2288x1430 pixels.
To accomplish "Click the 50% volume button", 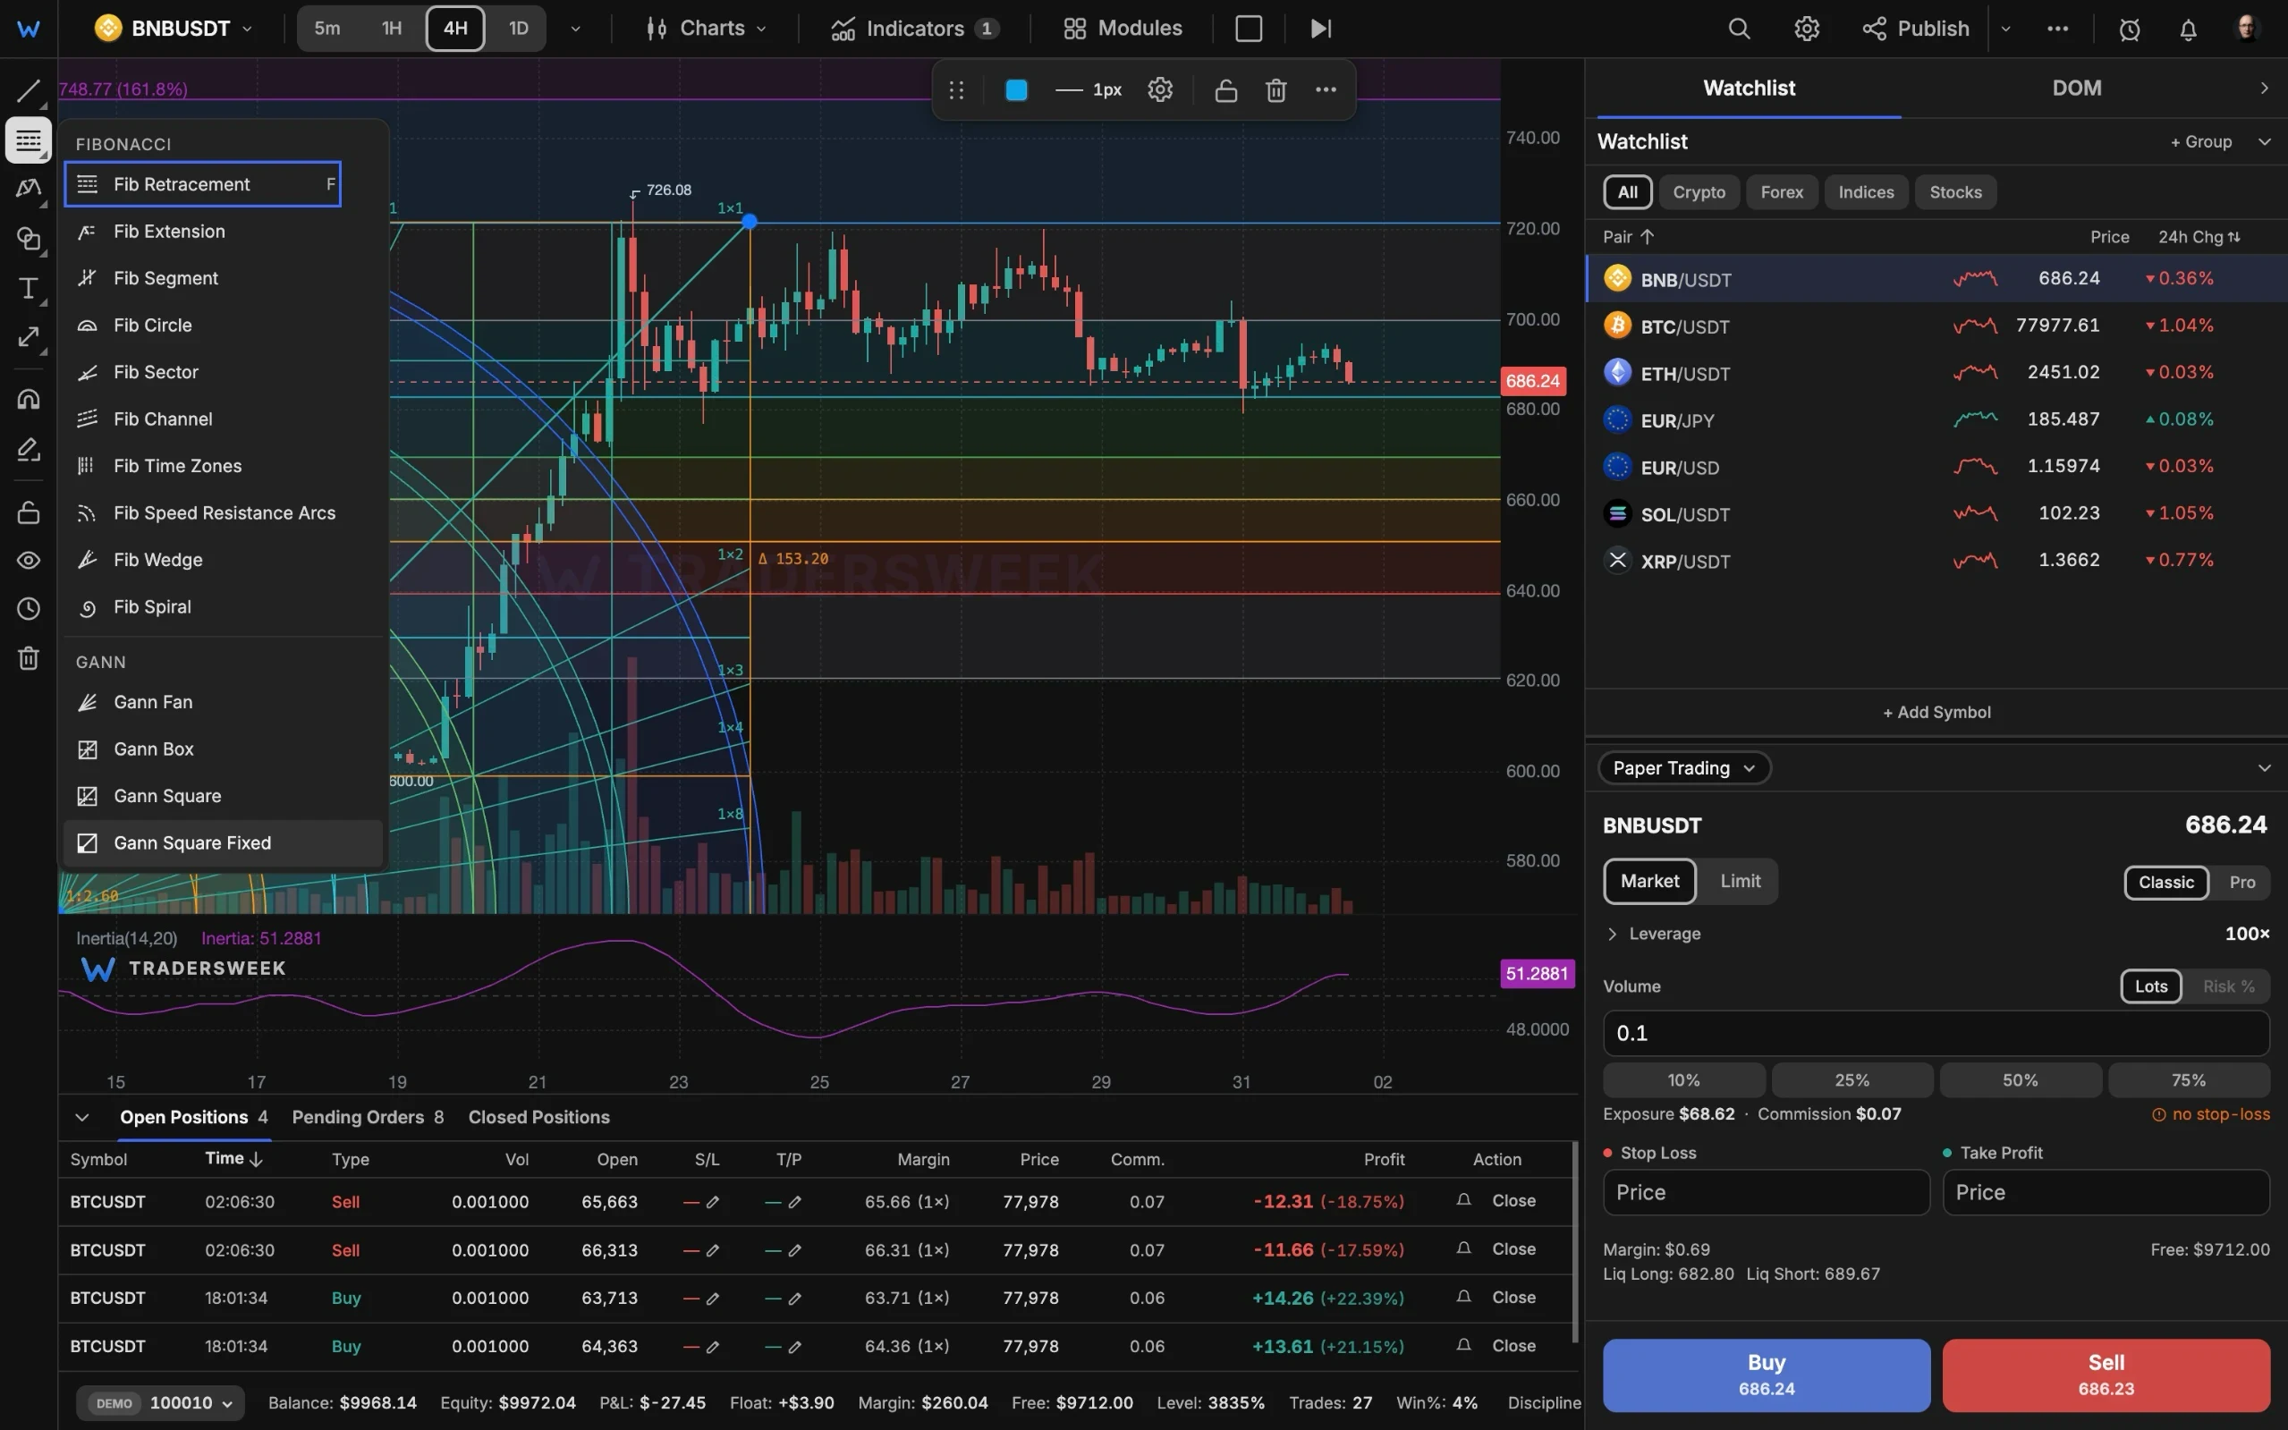I will 2020,1080.
